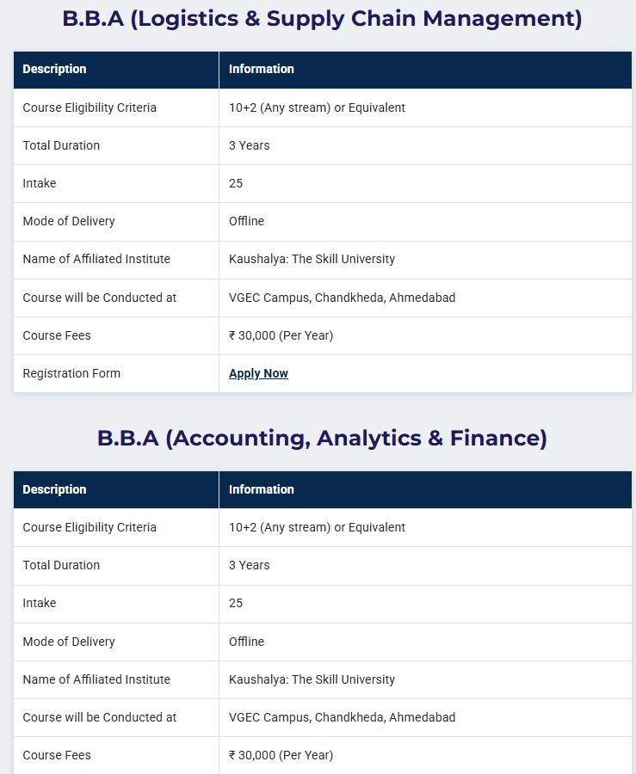Viewport: 636px width, 774px height.
Task: Click the Information header in the Accounting table
Action: tap(262, 489)
